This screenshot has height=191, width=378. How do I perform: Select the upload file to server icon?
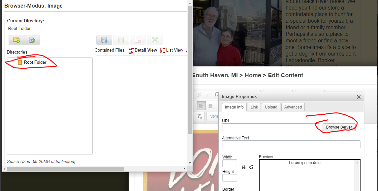(104, 40)
